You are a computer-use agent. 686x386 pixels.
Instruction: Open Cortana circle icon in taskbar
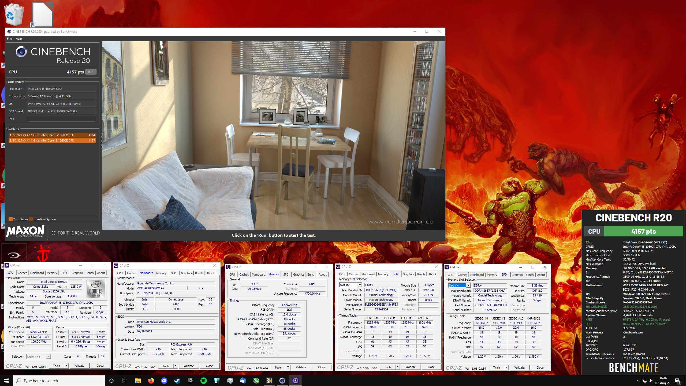point(111,381)
